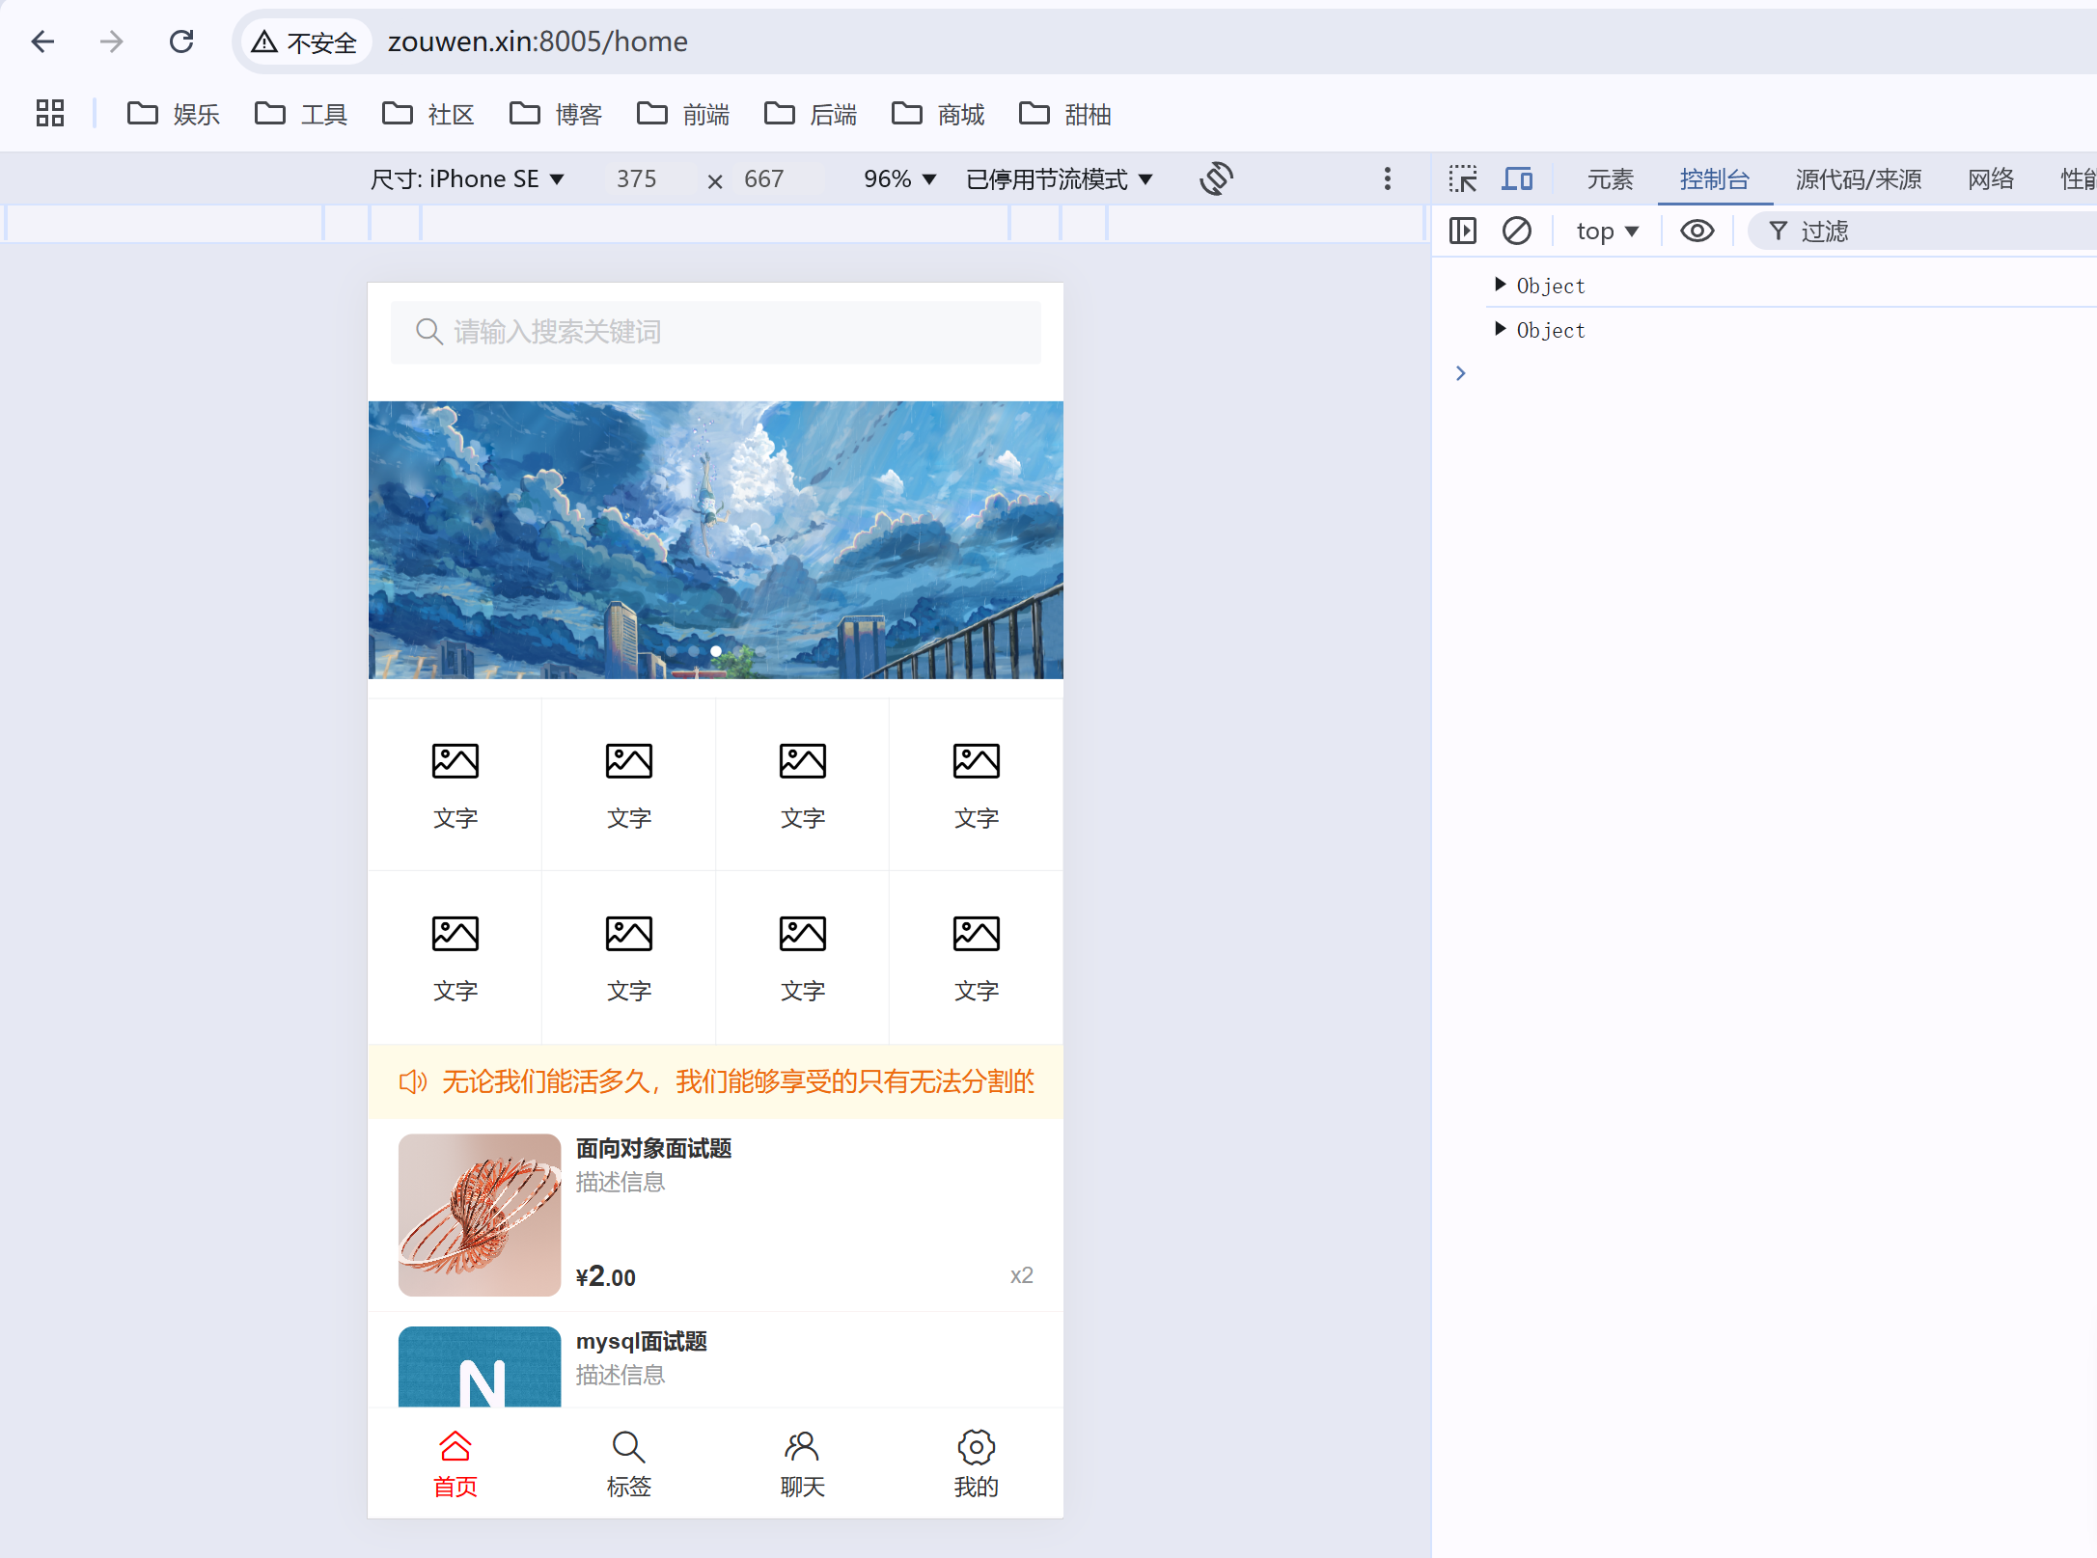Open the mysql面试题 product thumbnail
The height and width of the screenshot is (1558, 2097).
480,1366
